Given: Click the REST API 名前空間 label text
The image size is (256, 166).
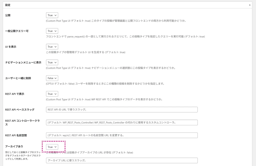Looking at the screenshot, I should point(16,135).
